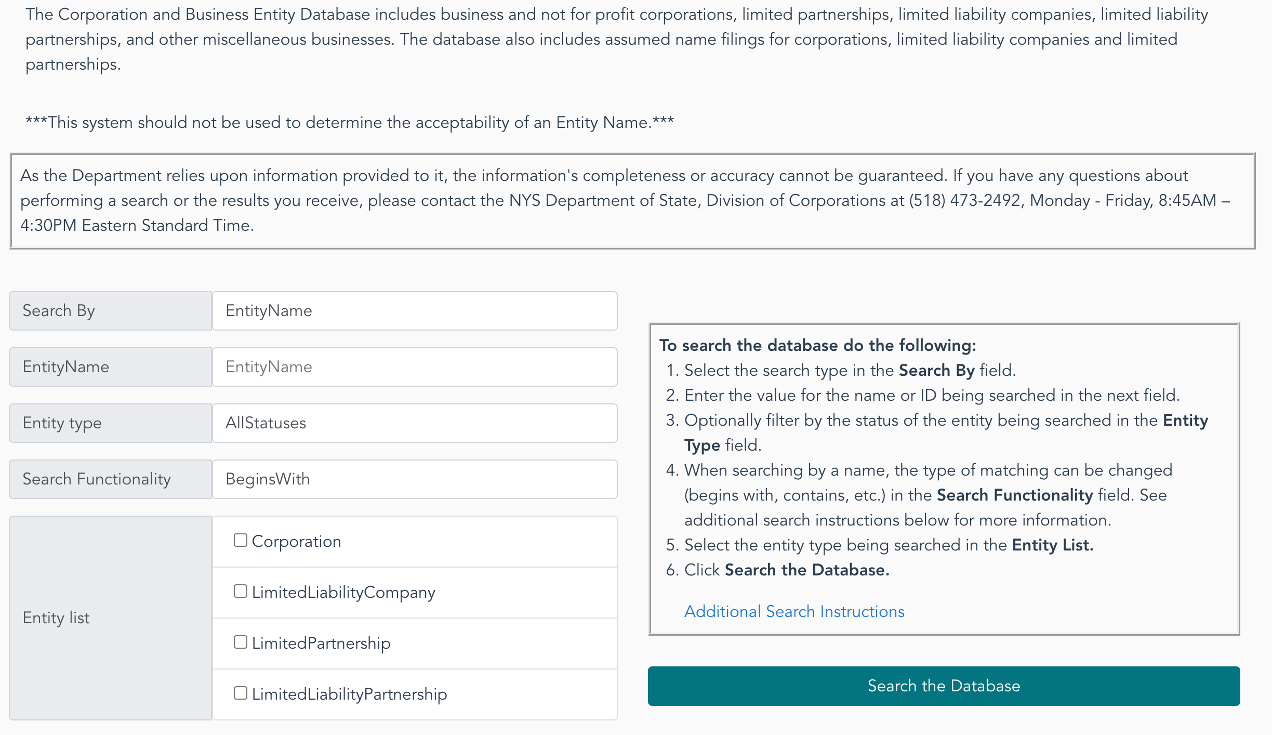Click the Search By field label
Image resolution: width=1272 pixels, height=735 pixels.
point(59,311)
